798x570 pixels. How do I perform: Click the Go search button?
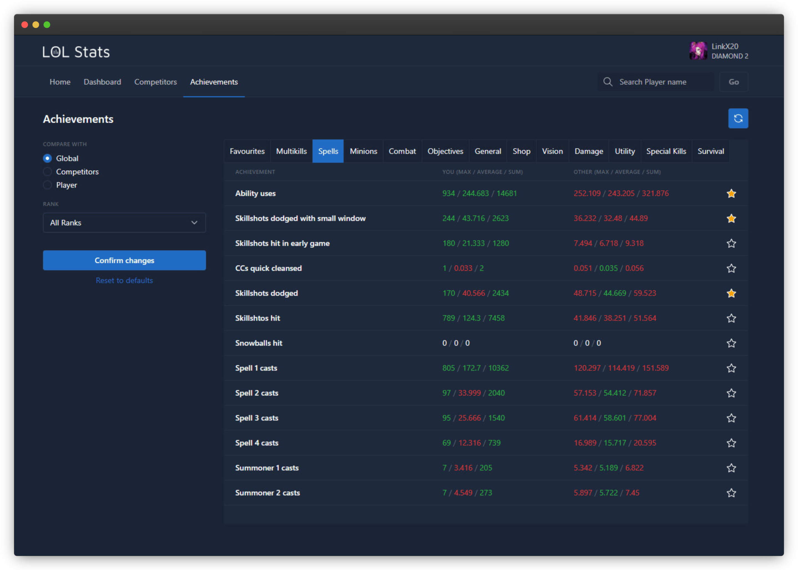733,82
